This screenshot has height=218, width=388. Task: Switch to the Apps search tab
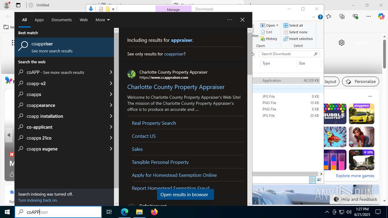39,20
